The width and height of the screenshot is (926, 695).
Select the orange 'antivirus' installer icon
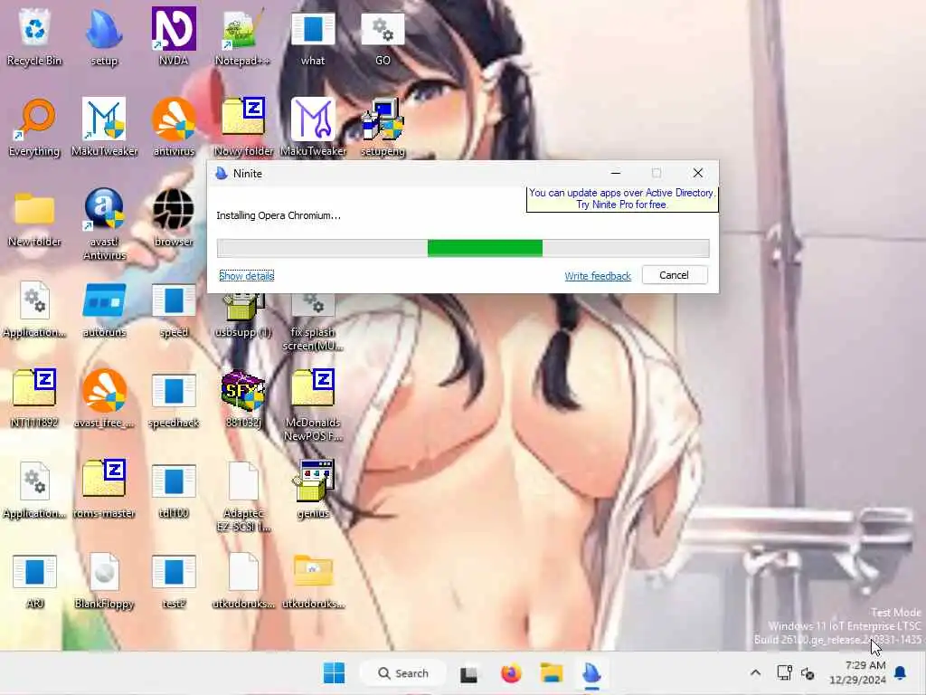(174, 127)
